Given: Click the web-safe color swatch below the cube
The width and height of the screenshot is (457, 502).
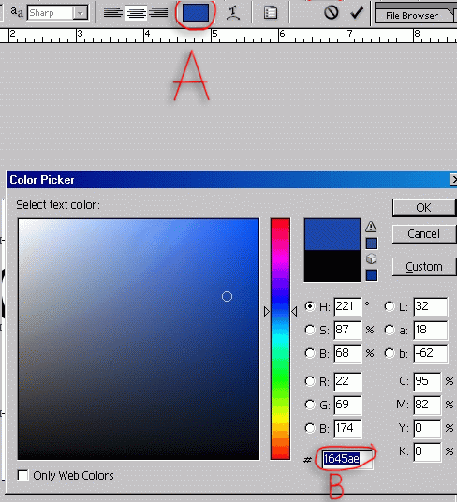Looking at the screenshot, I should click(x=372, y=275).
